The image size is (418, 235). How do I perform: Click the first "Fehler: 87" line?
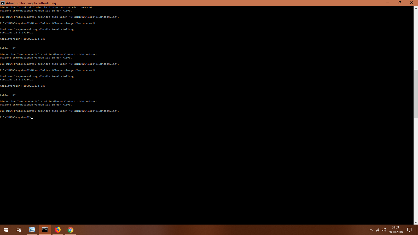click(8, 48)
